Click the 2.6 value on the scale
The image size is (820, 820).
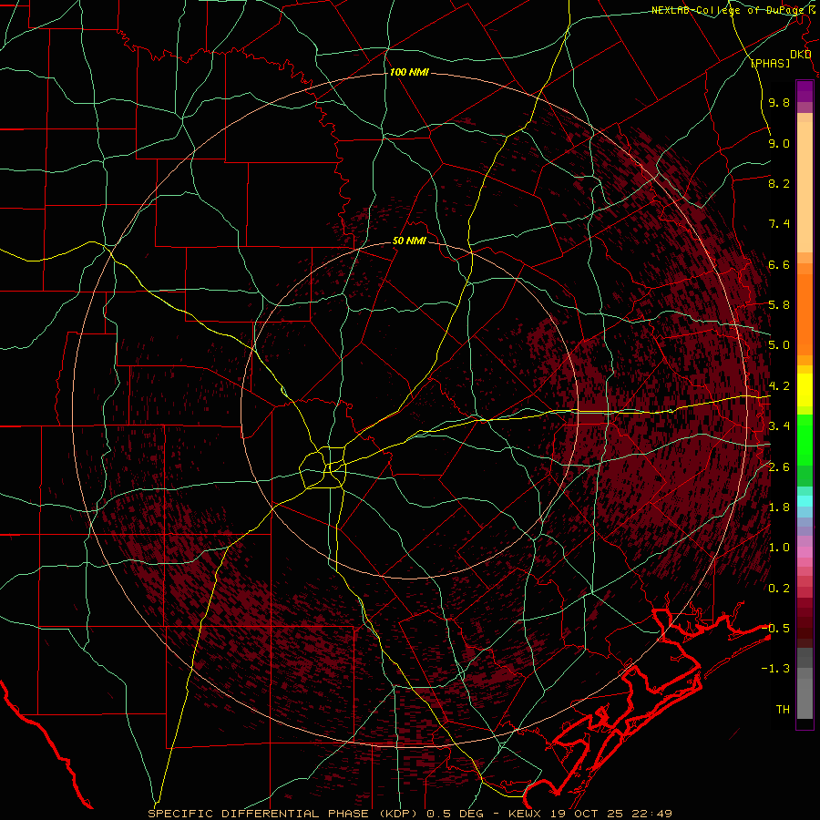click(779, 467)
